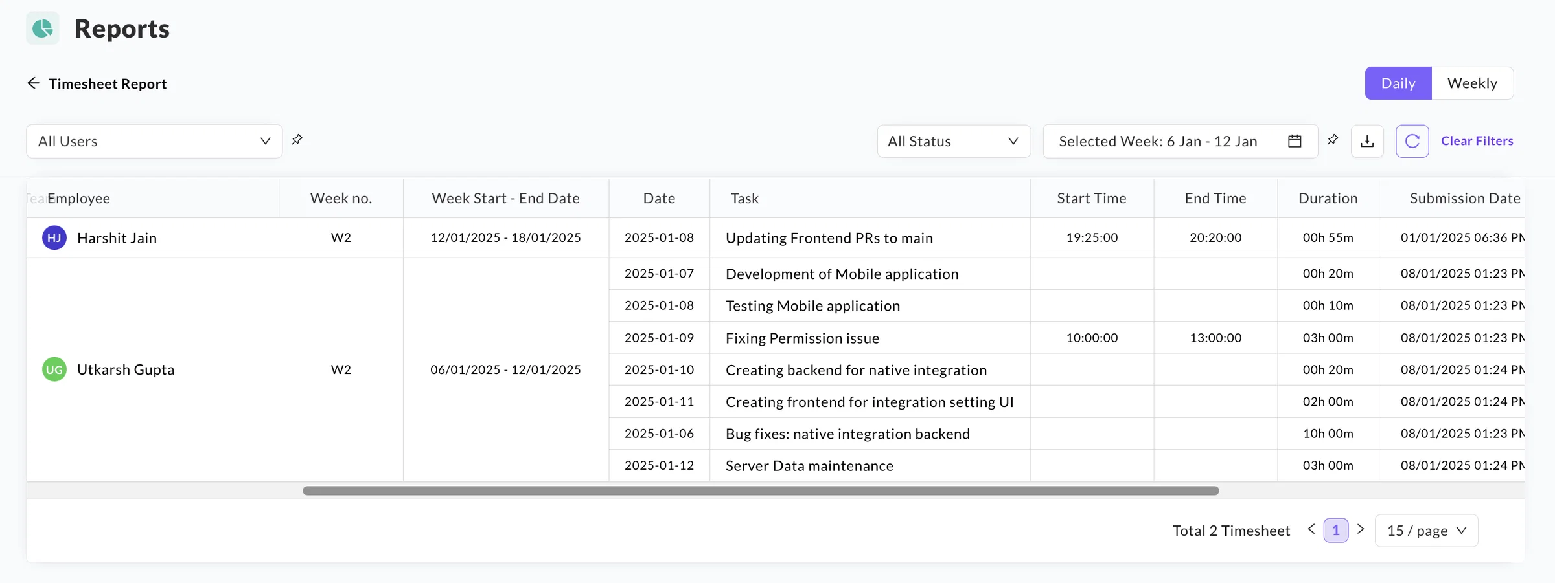Click the Updating Frontend PRs to main task
1555x583 pixels.
click(829, 238)
